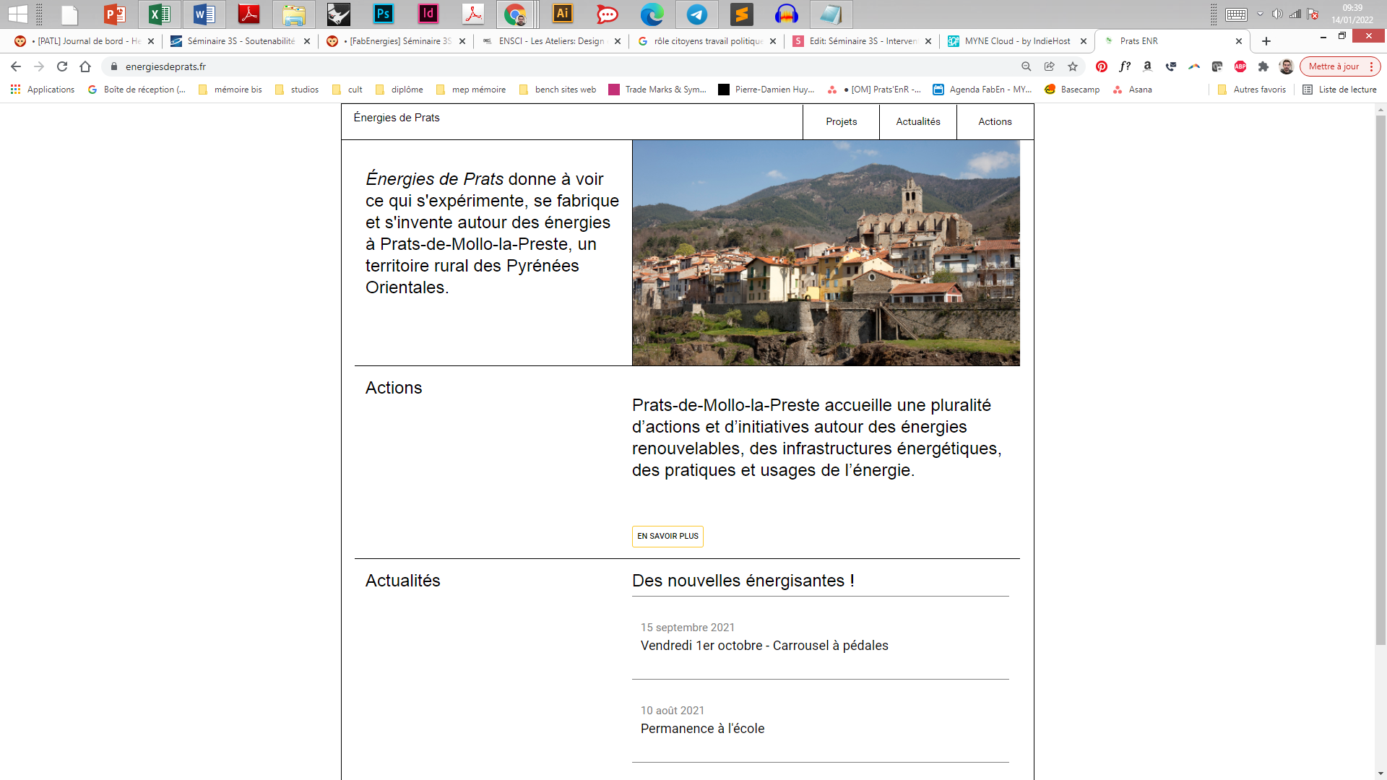
Task: Click the Pinterest extension icon
Action: pyautogui.click(x=1101, y=66)
